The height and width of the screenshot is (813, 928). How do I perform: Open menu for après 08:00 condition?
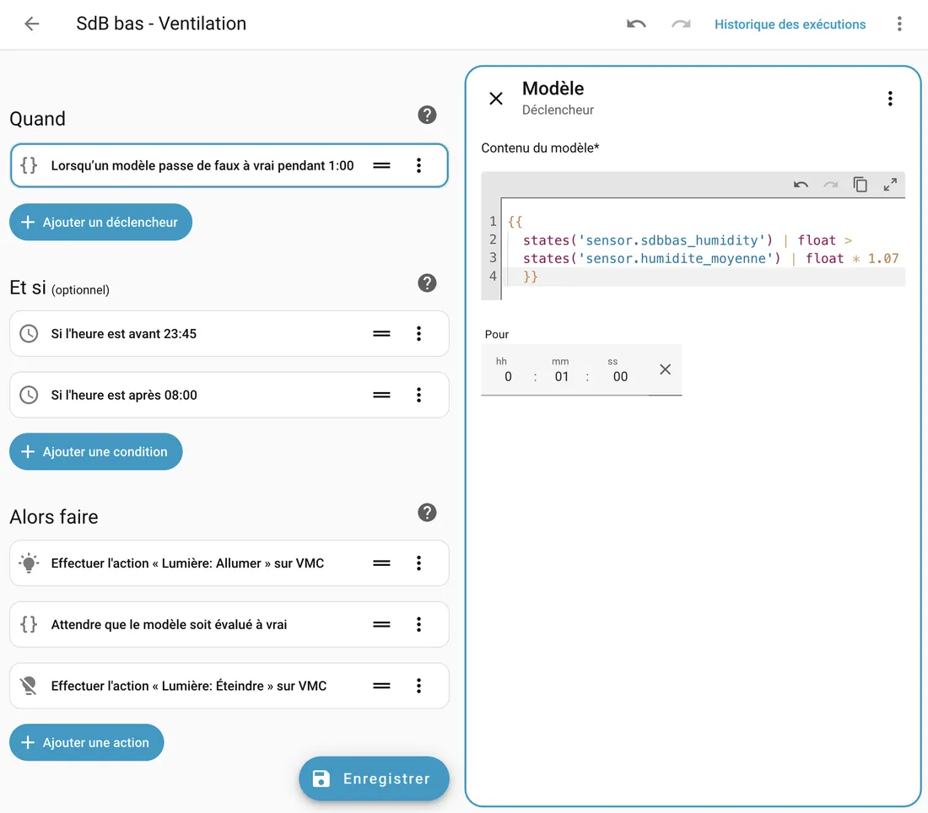pos(418,395)
